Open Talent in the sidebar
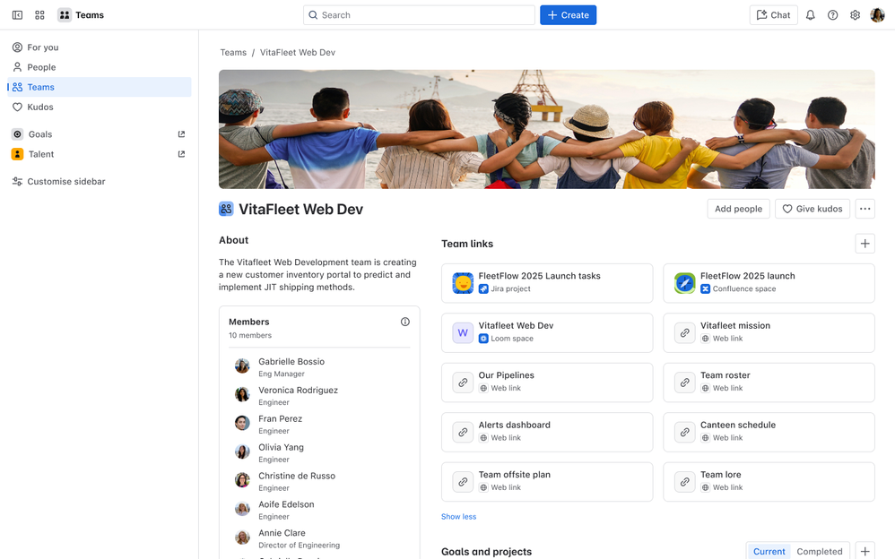 tap(100, 154)
